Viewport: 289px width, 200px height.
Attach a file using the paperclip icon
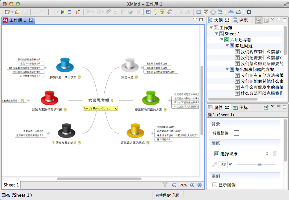pos(108,12)
